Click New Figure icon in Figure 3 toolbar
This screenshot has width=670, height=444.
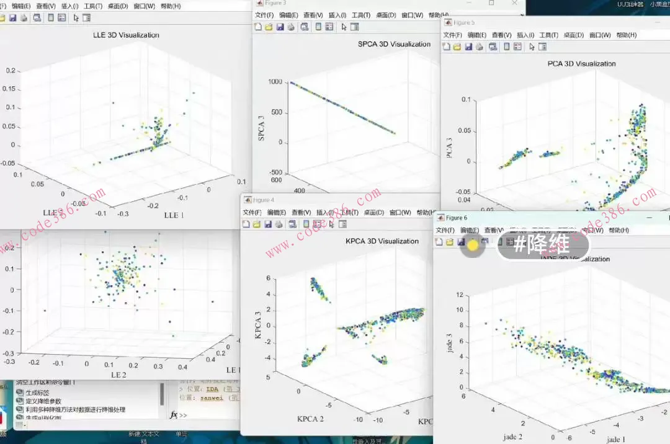click(258, 27)
